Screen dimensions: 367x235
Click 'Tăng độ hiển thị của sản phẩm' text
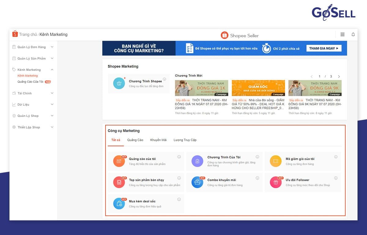coord(147,164)
